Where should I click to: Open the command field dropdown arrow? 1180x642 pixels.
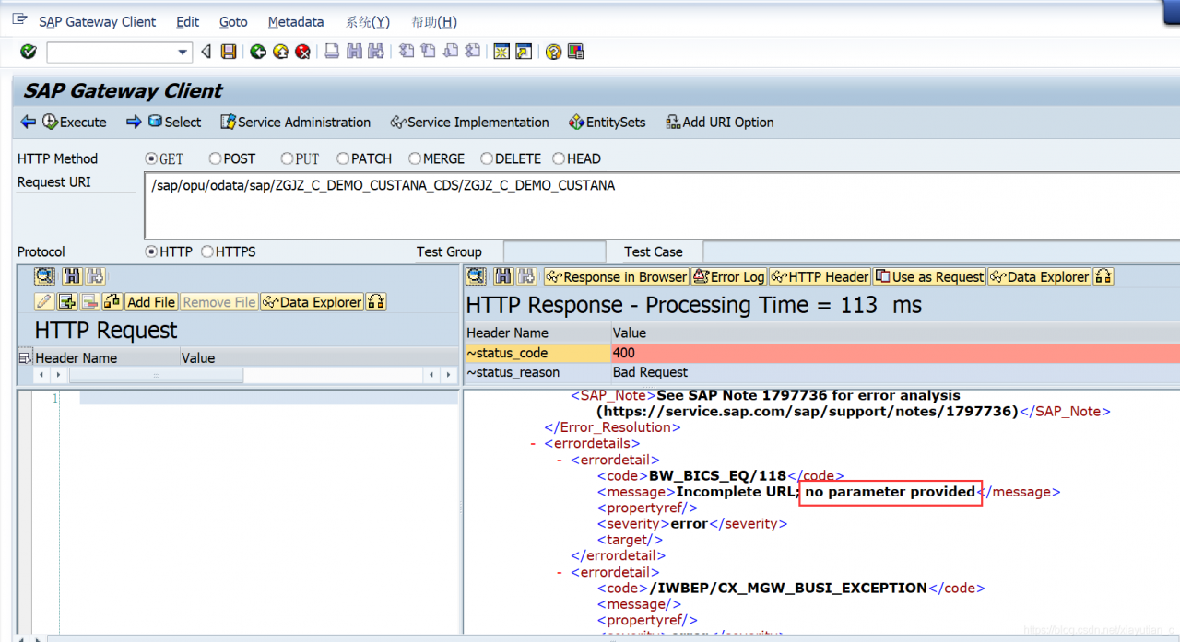point(183,53)
